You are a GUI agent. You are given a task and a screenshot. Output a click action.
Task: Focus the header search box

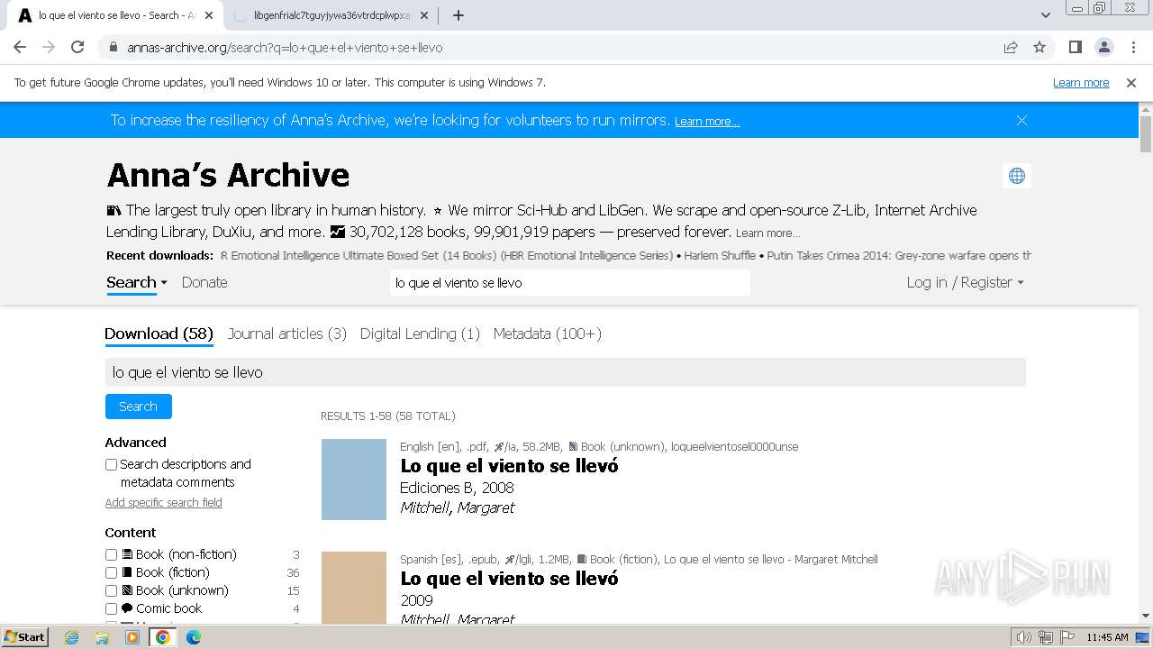click(570, 282)
